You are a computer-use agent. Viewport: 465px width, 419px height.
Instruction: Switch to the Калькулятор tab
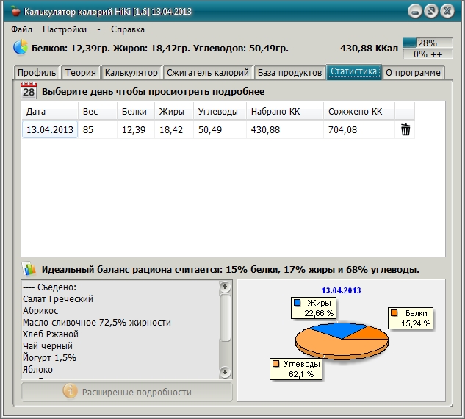click(x=131, y=72)
